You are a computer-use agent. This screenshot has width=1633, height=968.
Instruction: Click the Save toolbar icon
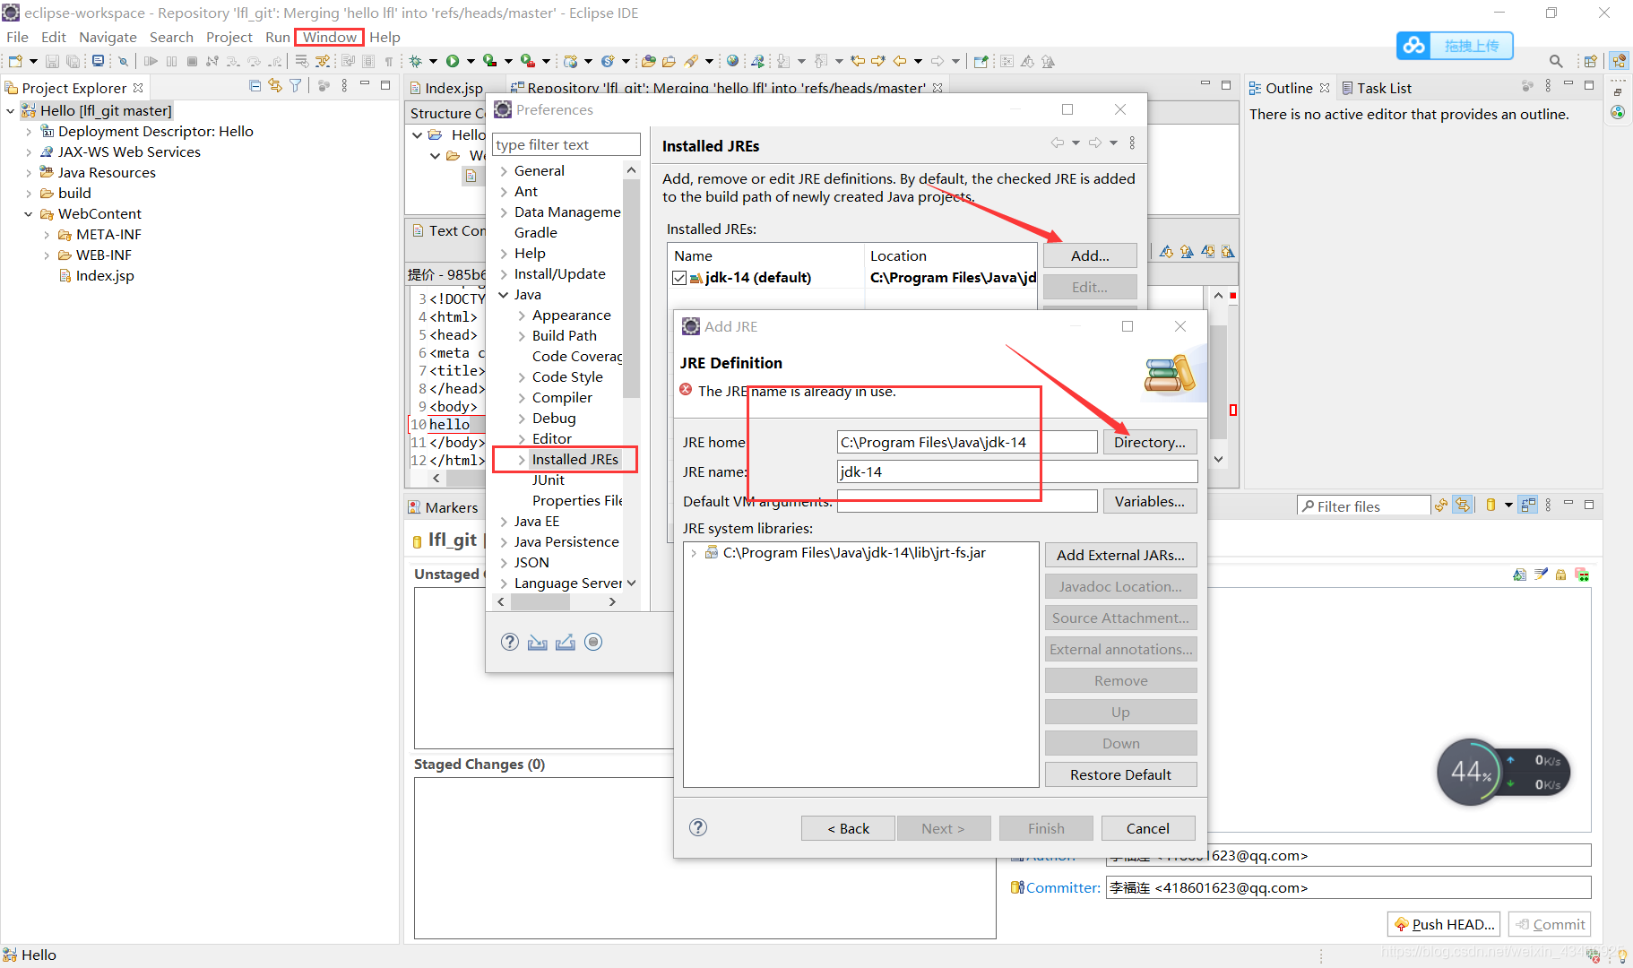pos(52,61)
